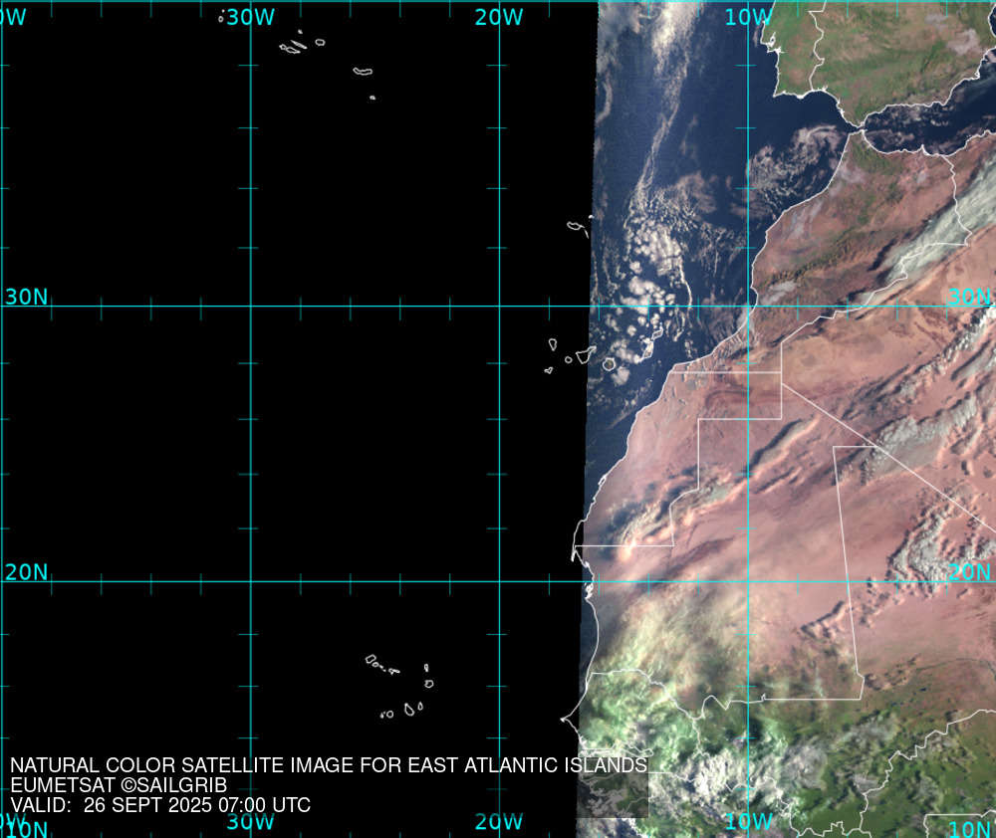Click the 10W longitude label at bottom
Image resolution: width=996 pixels, height=838 pixels.
tap(748, 822)
